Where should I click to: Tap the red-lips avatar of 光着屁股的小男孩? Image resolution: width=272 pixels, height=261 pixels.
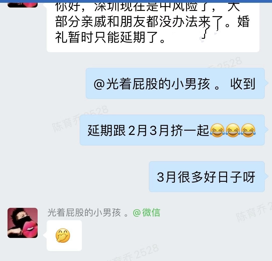pyautogui.click(x=23, y=223)
